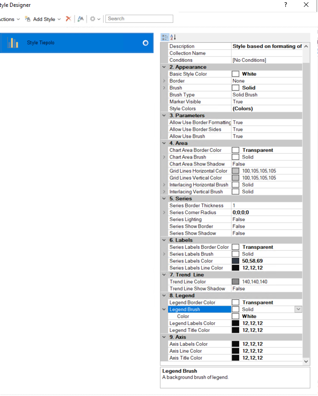Expand Interlacing Vertical Brush property

[x=164, y=192]
